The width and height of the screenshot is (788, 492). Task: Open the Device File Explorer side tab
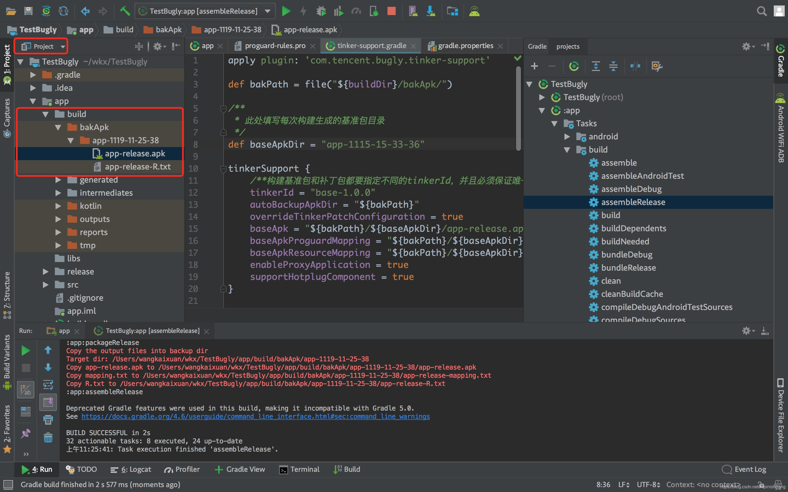pos(781,415)
